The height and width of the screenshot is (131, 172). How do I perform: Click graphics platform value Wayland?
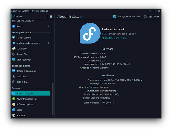click(104, 68)
